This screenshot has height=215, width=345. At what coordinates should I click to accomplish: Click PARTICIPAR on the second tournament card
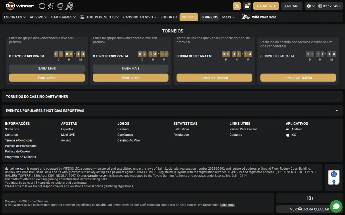coord(131,78)
